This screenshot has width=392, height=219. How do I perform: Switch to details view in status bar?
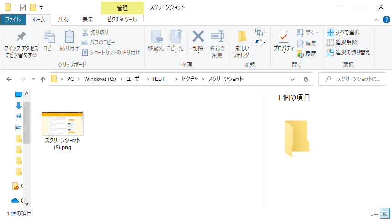(x=375, y=213)
